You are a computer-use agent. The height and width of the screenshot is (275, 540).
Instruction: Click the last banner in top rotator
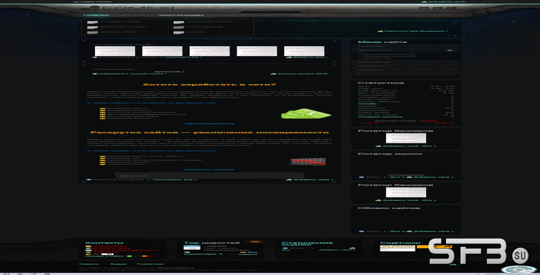304,51
